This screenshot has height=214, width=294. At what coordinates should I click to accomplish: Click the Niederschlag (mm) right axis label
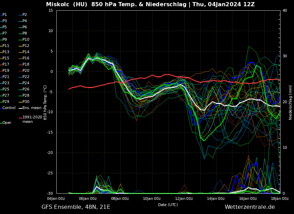coord(291,103)
